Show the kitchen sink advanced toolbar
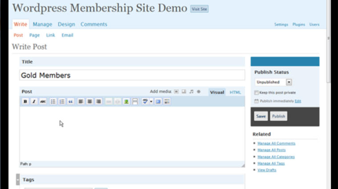The height and width of the screenshot is (189, 338). pos(167,101)
